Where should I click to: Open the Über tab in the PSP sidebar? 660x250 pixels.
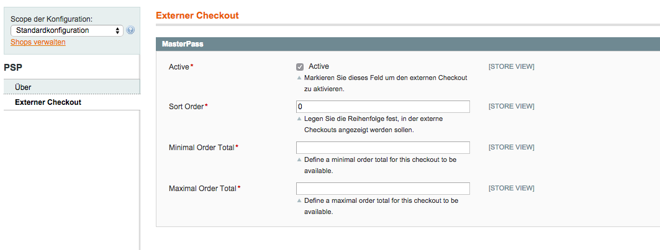pyautogui.click(x=23, y=87)
